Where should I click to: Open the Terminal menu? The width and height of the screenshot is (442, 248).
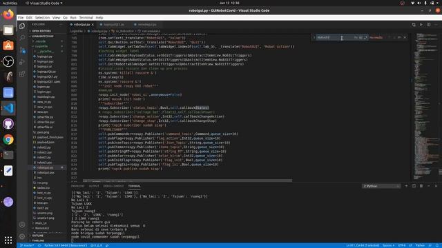coord(86,17)
